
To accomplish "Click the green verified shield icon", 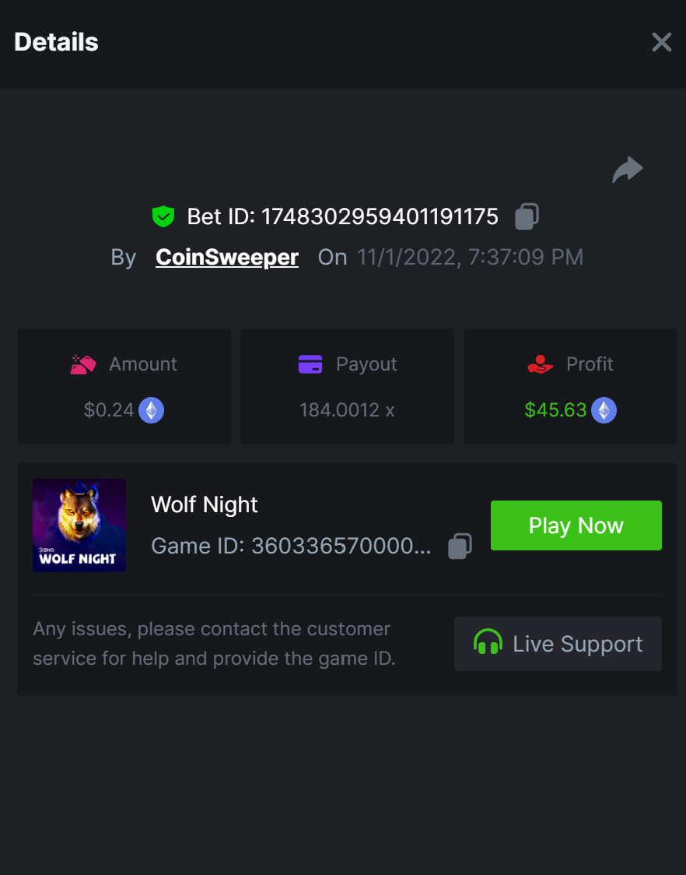I will pos(163,216).
